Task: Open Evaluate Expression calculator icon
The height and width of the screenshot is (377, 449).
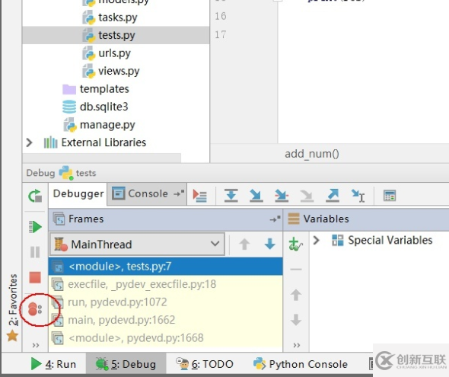Action: click(390, 196)
